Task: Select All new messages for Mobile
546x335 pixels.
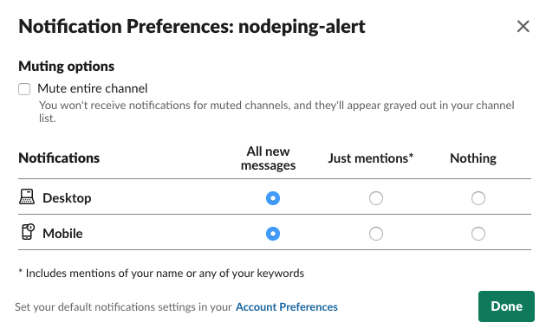Action: click(x=273, y=234)
